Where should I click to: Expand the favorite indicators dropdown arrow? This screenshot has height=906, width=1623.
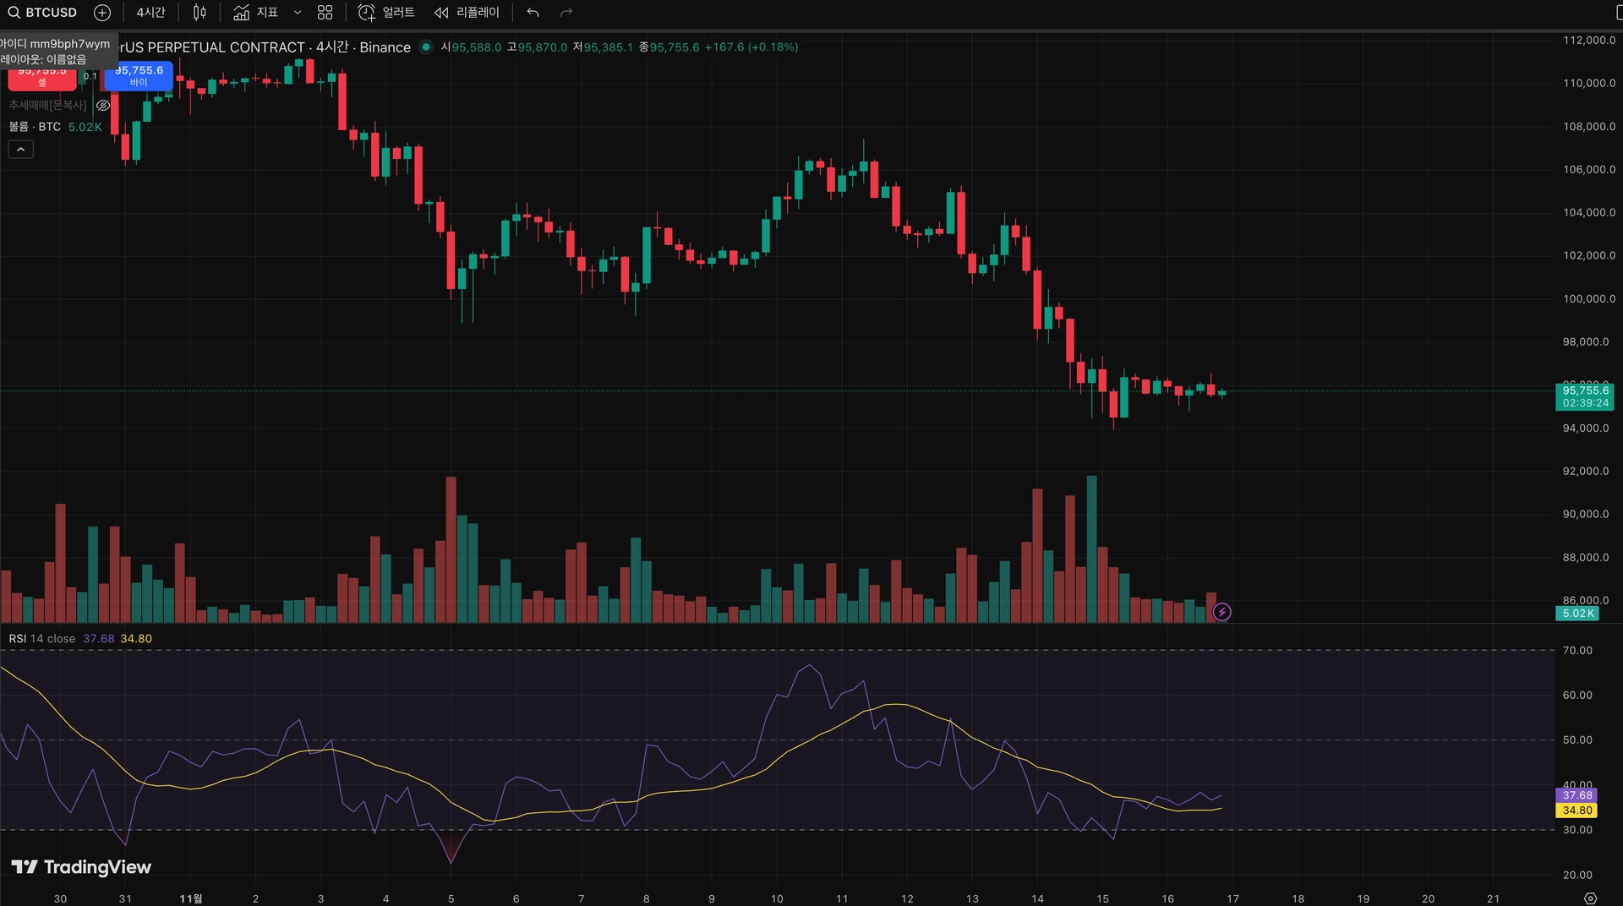click(x=298, y=13)
